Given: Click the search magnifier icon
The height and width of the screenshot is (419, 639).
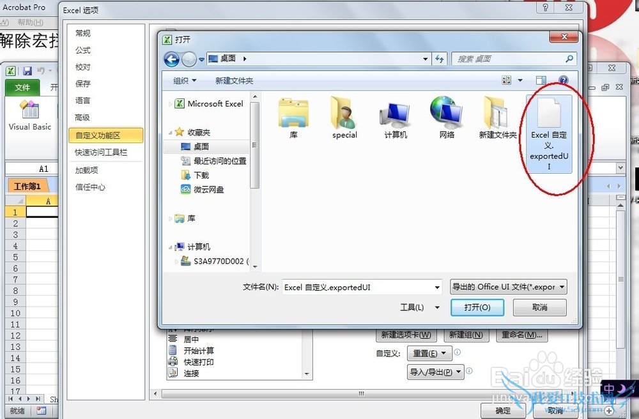Looking at the screenshot, I should [569, 59].
